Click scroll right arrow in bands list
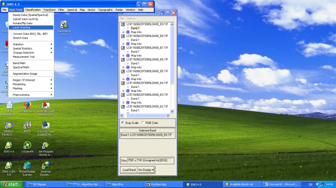Viewport: 336px width, 188px height. [168, 116]
